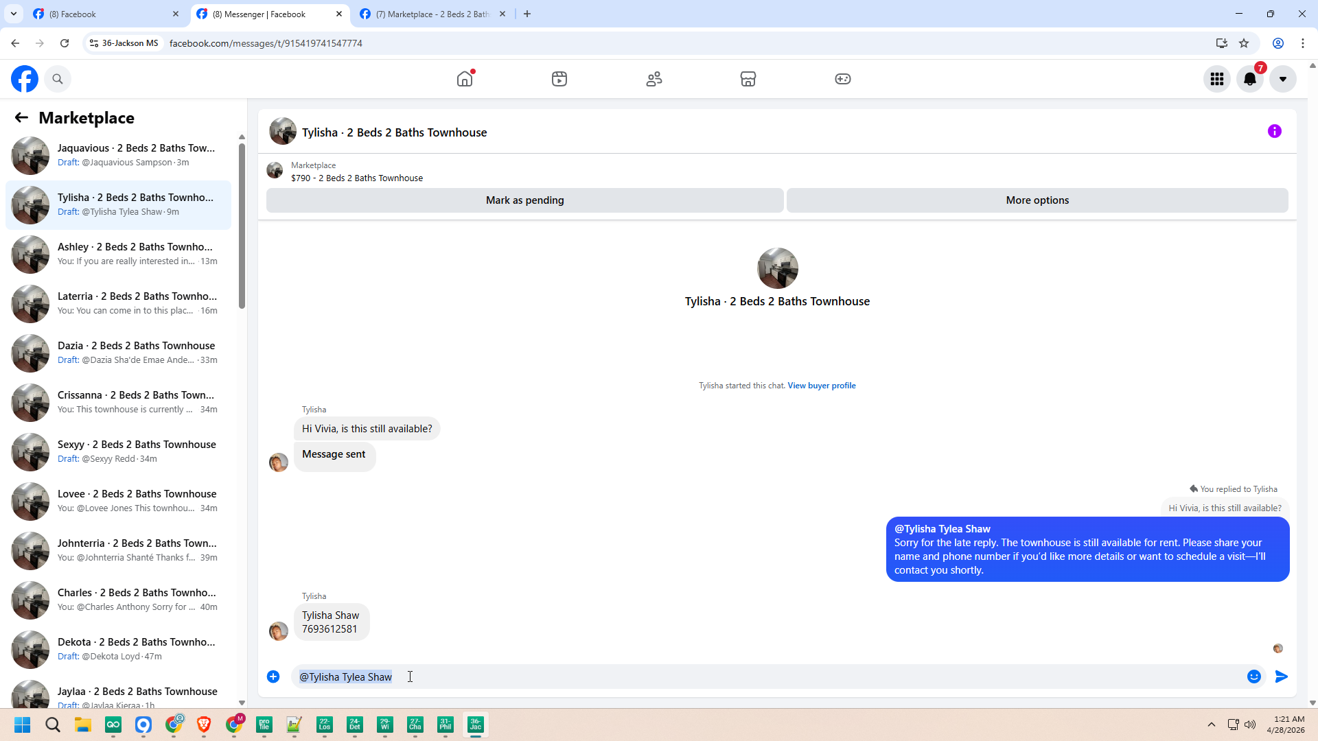Click Tylisha Shaw 7693612581 message
This screenshot has height=741, width=1318.
[x=332, y=622]
